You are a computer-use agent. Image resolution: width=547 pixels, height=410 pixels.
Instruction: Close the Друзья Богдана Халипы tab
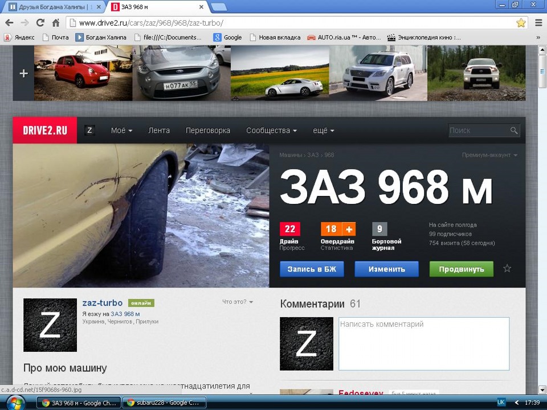point(99,7)
